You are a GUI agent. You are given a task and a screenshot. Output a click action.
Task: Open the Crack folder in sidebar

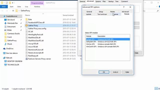[x=9, y=37]
